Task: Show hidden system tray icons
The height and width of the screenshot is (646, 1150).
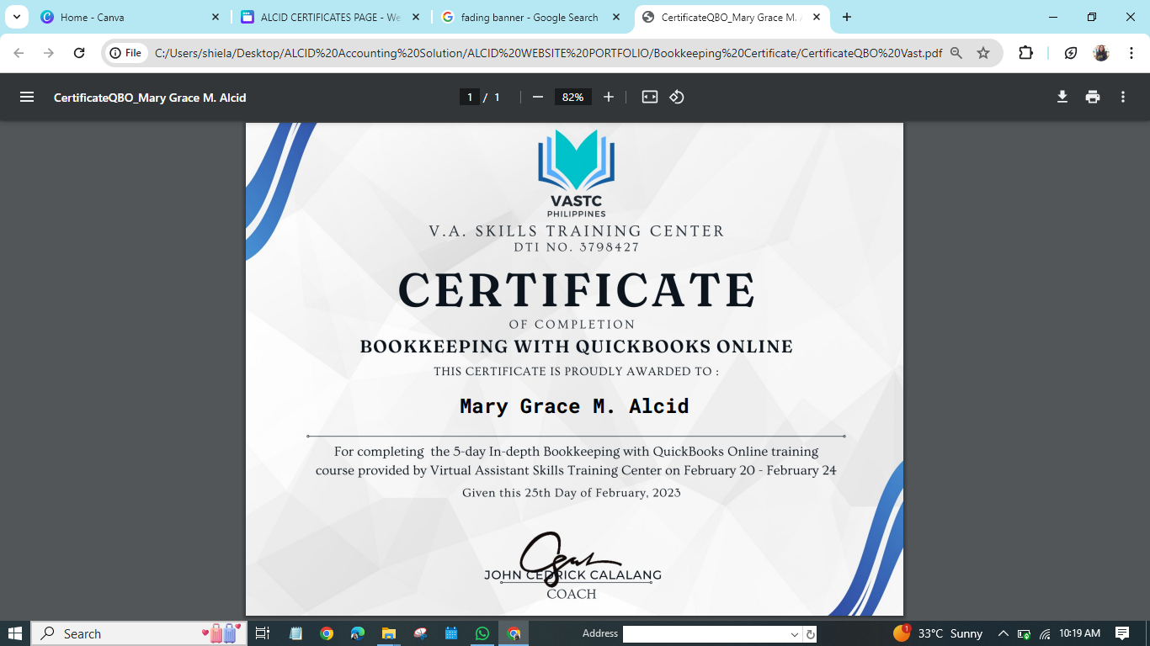Action: coord(1003,633)
